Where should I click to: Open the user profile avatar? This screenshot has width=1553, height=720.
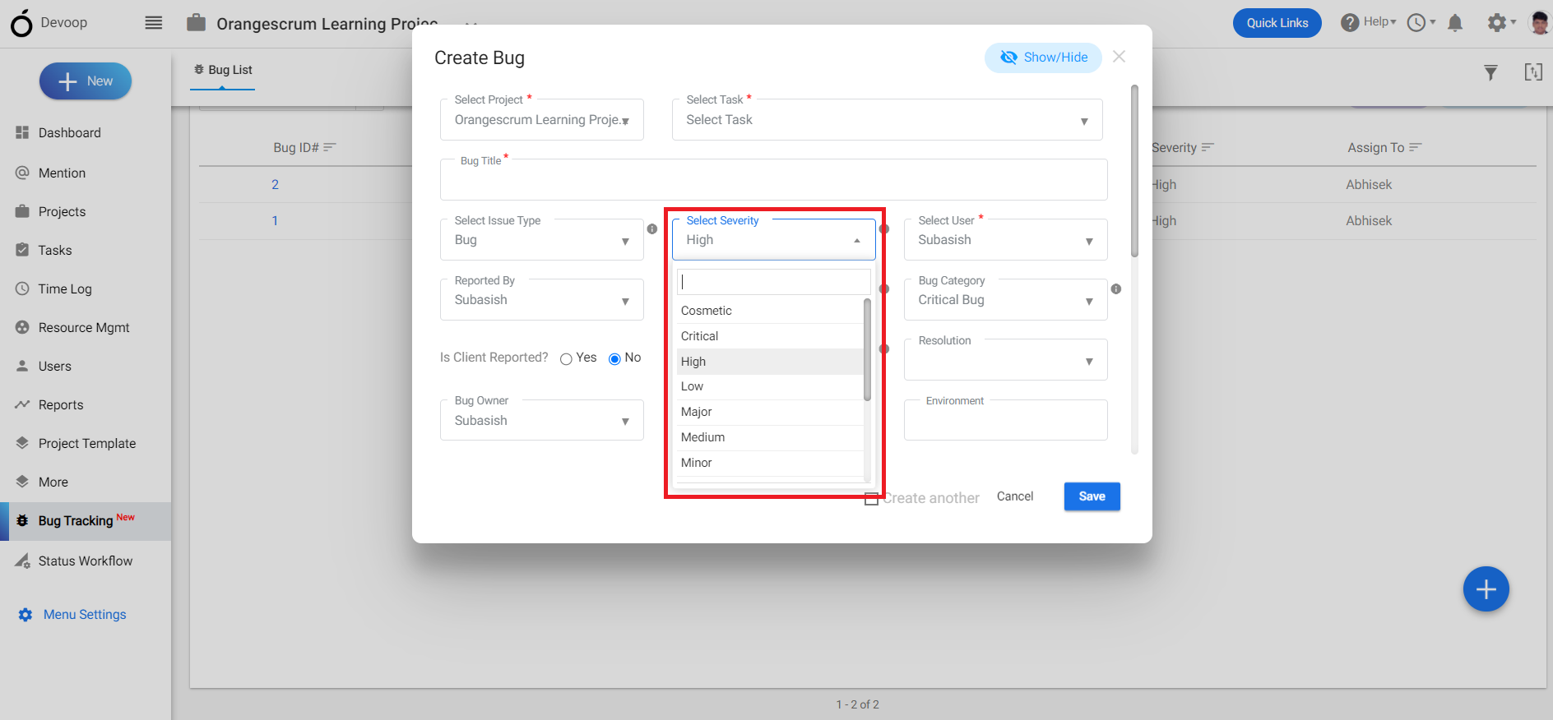[1539, 22]
